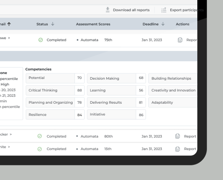Open report icon for 15th percentile row
This screenshot has width=223, height=180.
coord(178,149)
